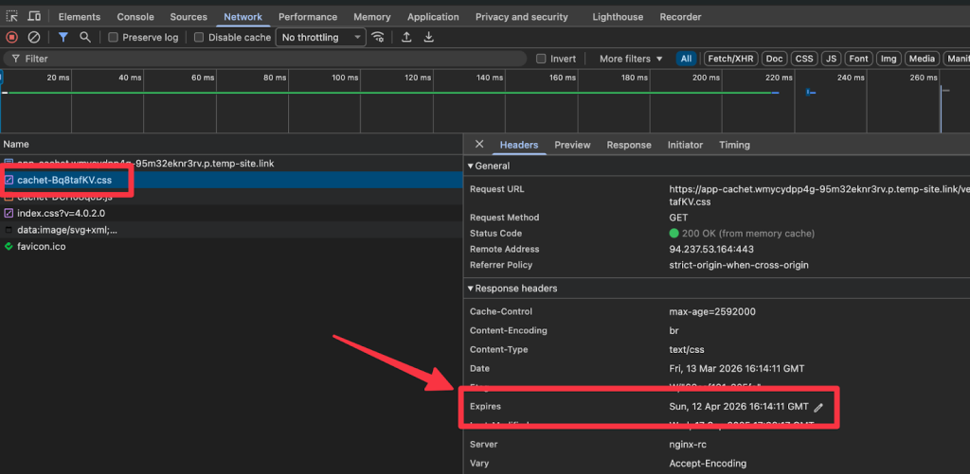Clear the network log
The width and height of the screenshot is (970, 474).
(34, 37)
